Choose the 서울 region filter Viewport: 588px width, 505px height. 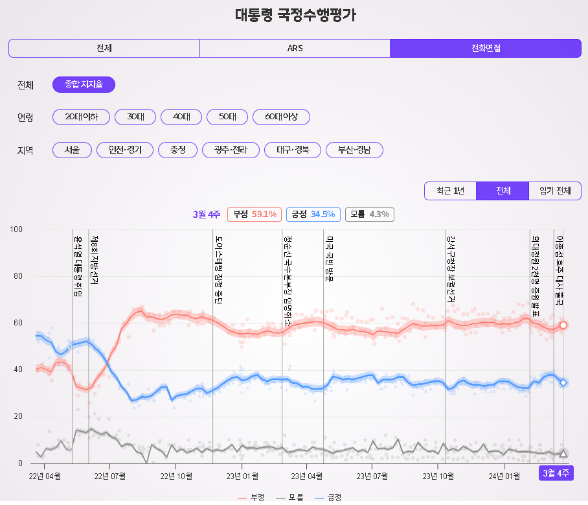click(x=71, y=149)
